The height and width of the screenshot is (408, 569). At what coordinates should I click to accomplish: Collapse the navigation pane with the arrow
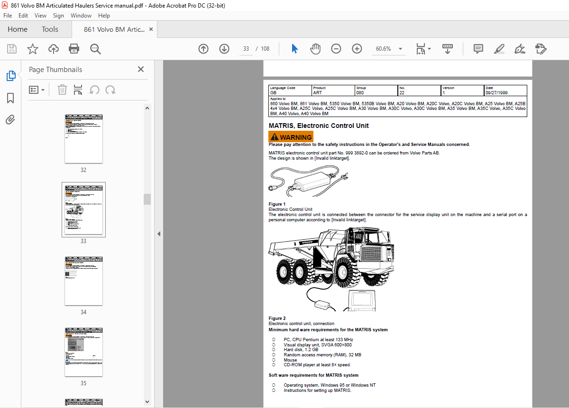point(159,234)
